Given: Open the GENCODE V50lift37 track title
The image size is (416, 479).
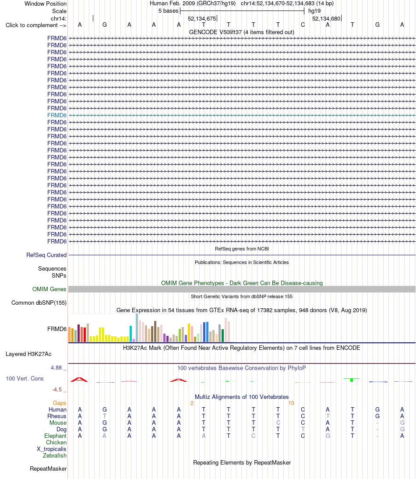Looking at the screenshot, I should coord(242,32).
